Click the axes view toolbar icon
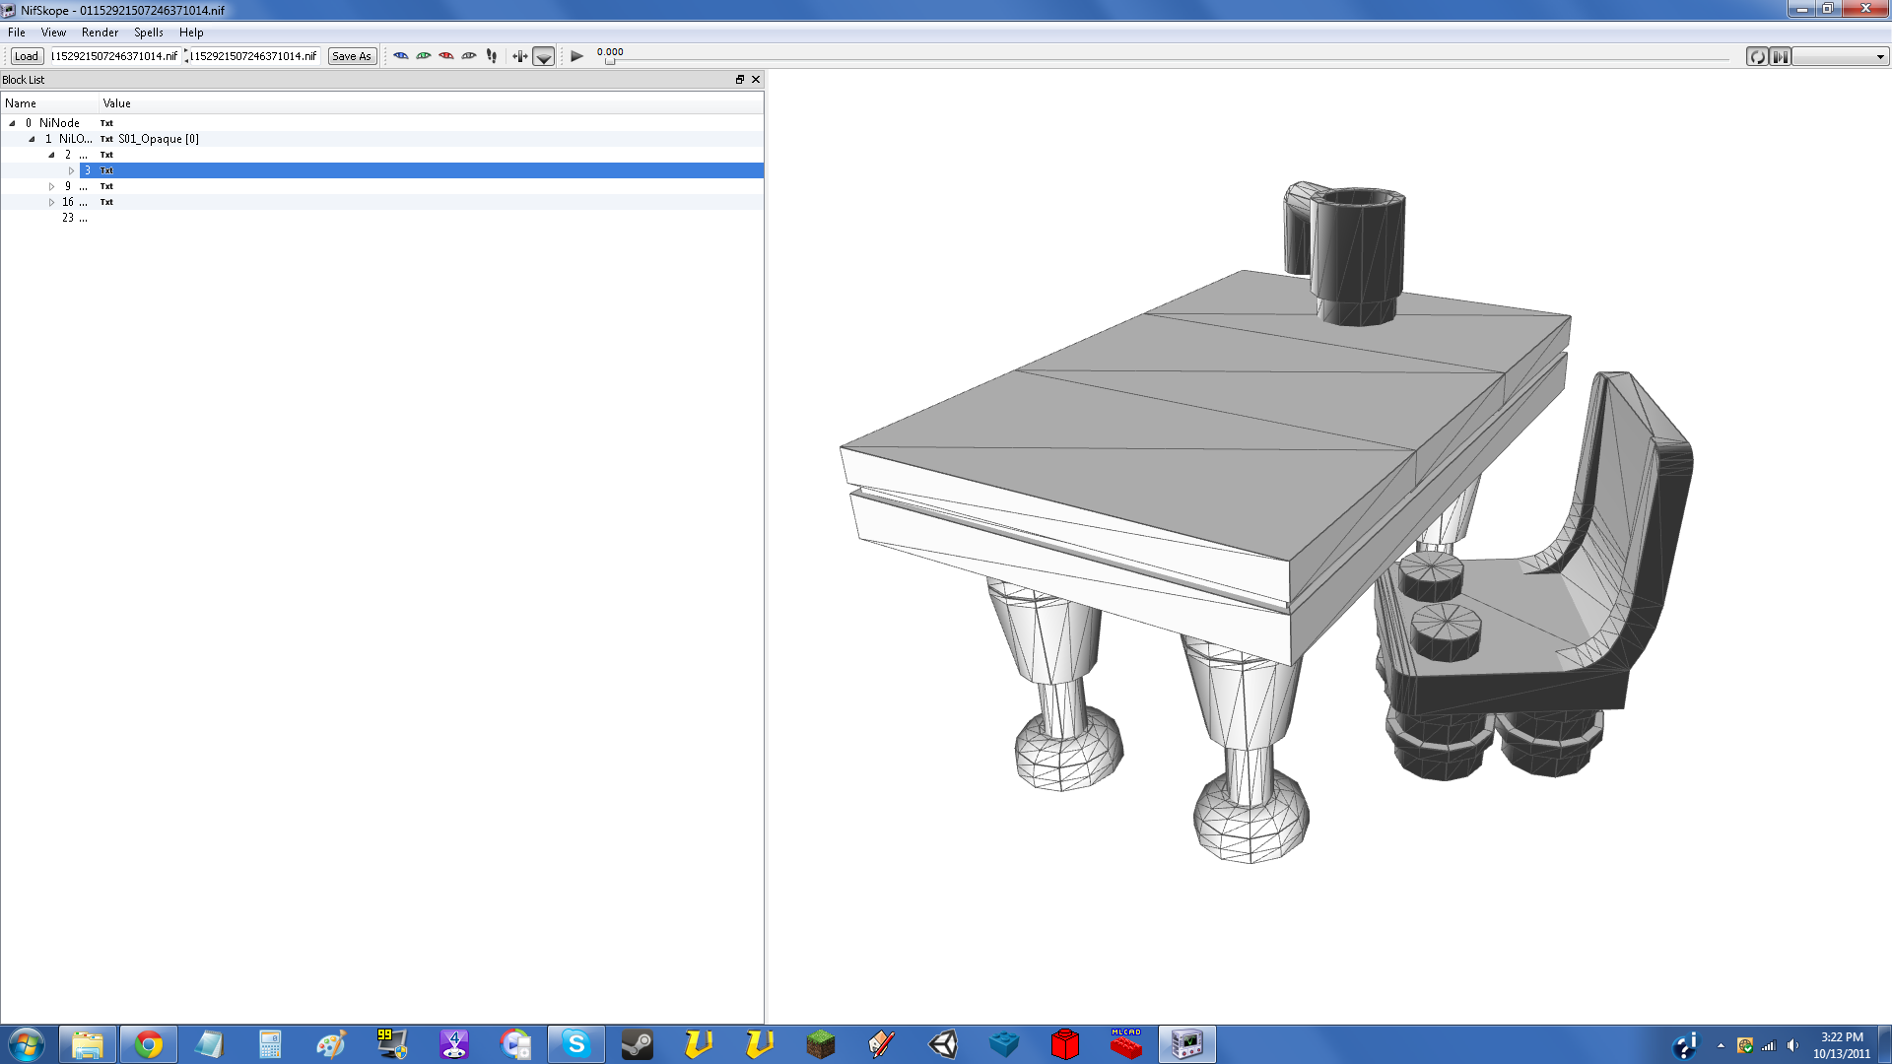Image resolution: width=1892 pixels, height=1064 pixels. pyautogui.click(x=519, y=56)
